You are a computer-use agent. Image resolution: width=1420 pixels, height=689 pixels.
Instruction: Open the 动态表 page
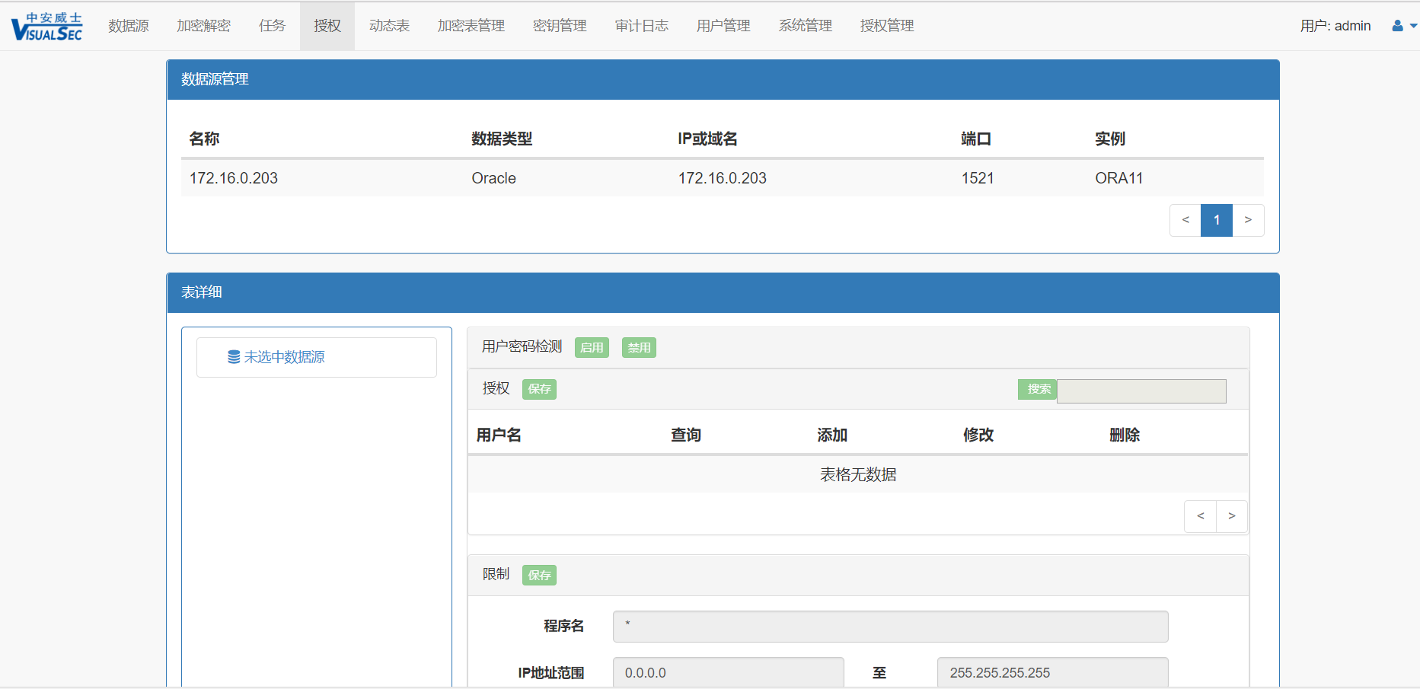(389, 26)
